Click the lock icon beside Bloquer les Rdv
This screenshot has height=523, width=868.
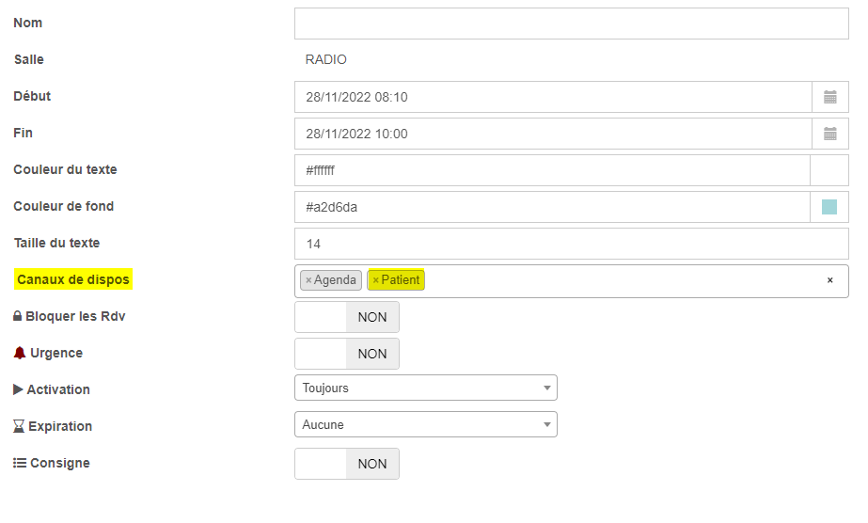(x=18, y=316)
